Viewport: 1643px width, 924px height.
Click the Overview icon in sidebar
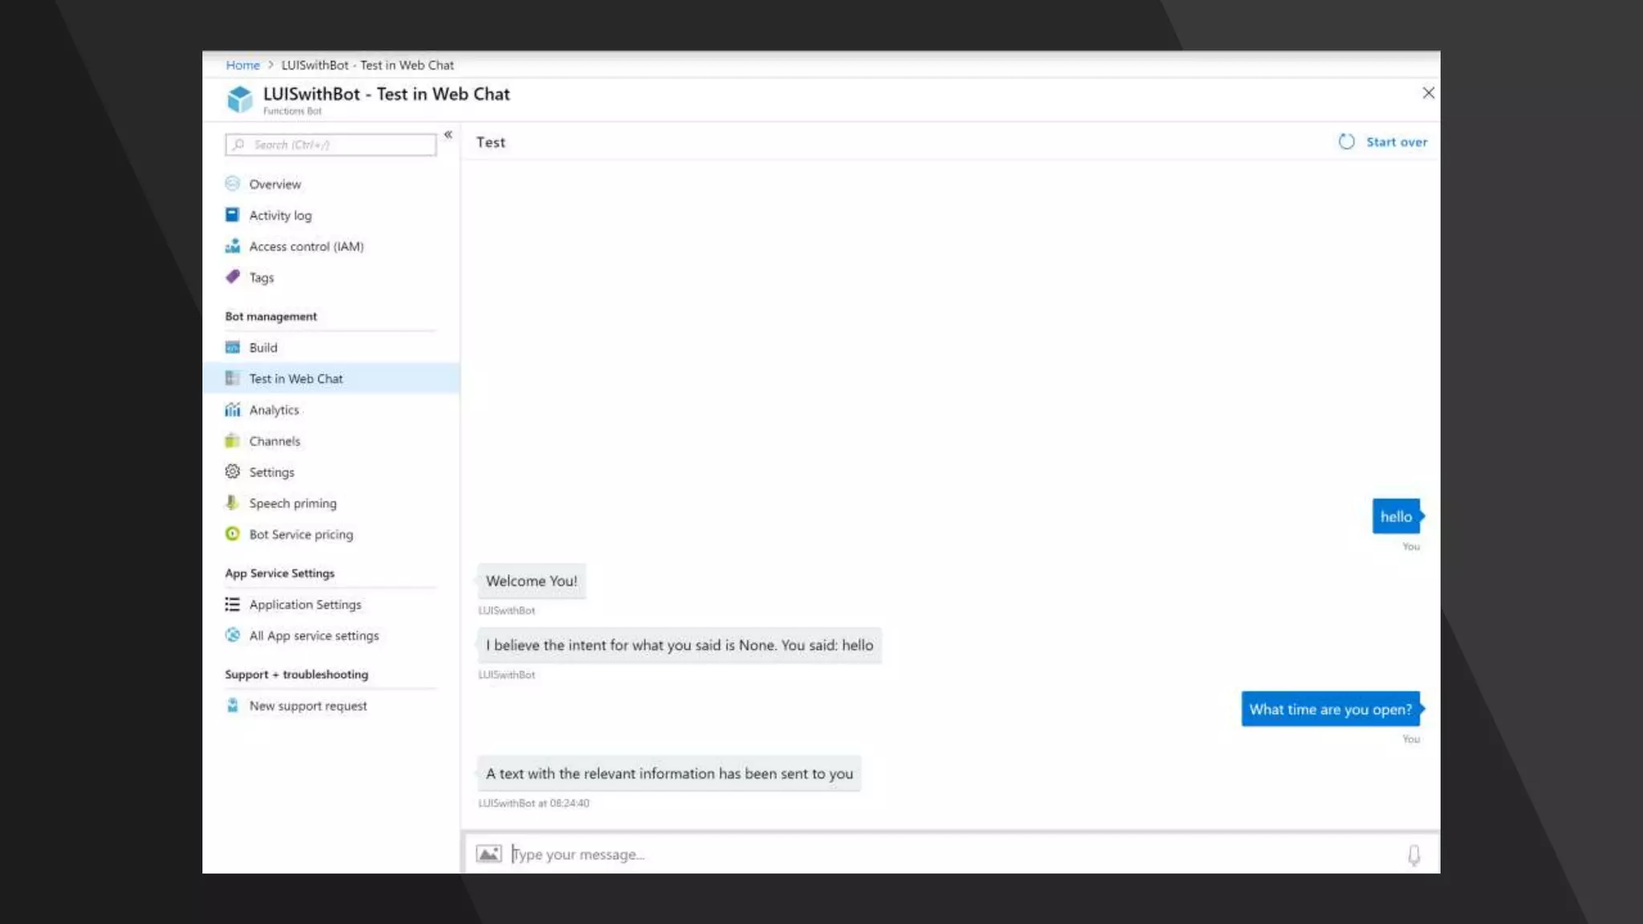pyautogui.click(x=233, y=184)
